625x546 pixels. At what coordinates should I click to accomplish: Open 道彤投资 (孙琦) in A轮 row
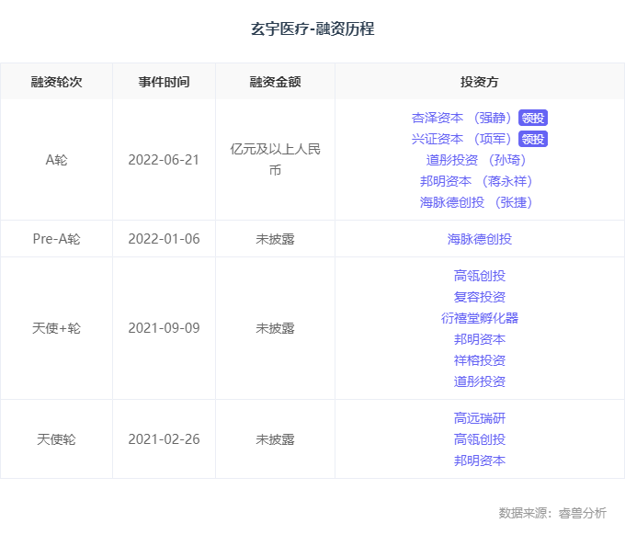(476, 160)
